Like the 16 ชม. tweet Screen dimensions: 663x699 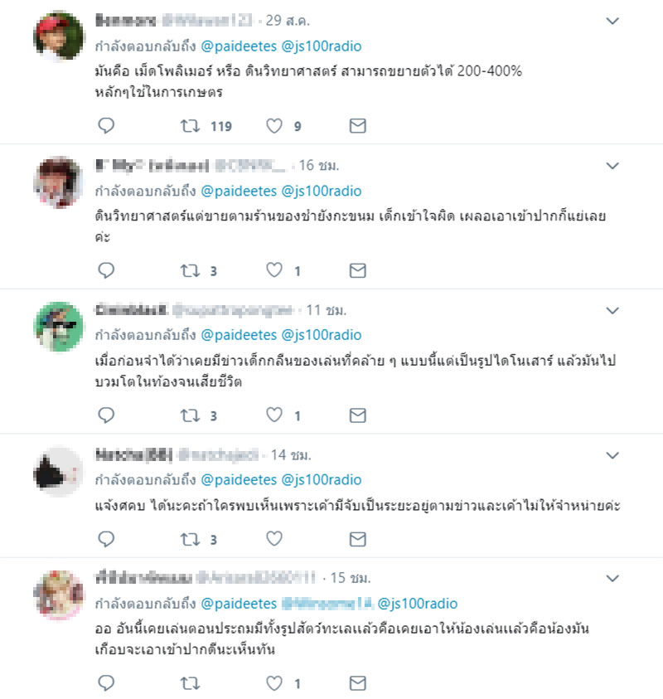pyautogui.click(x=274, y=270)
